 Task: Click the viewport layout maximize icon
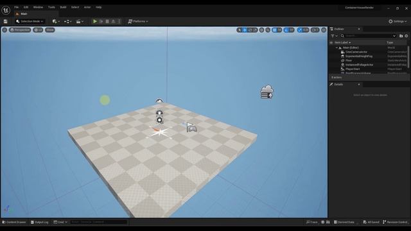[324, 30]
